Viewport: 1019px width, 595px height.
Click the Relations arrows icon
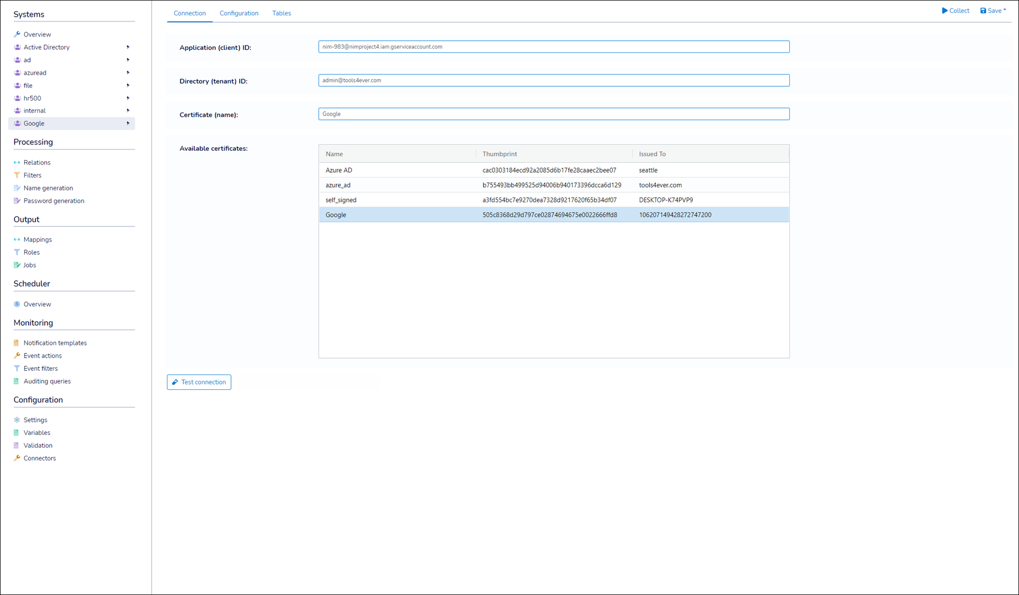[x=17, y=163]
